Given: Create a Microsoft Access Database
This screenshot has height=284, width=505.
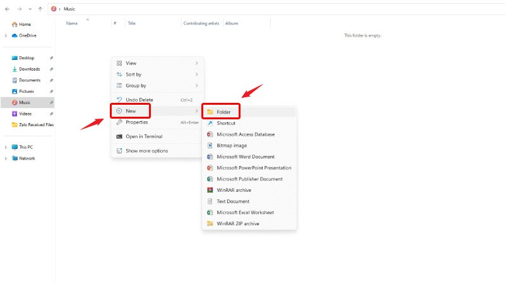Looking at the screenshot, I should tap(249, 134).
